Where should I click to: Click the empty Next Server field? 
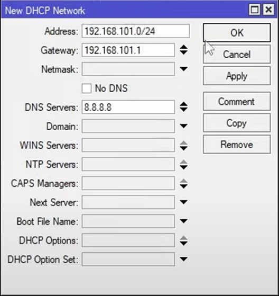128,202
